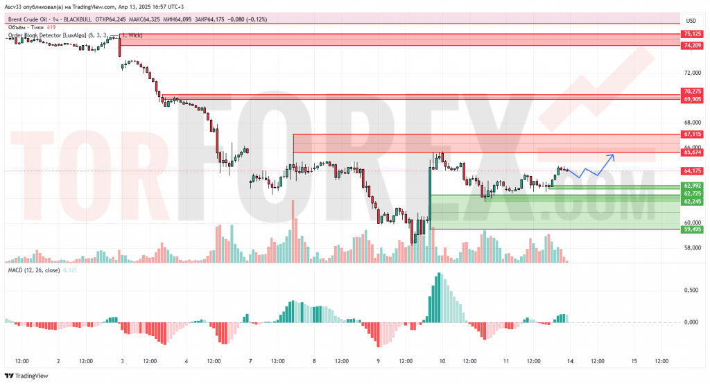Click the blue forecast arrow head
The image size is (710, 384).
point(612,157)
